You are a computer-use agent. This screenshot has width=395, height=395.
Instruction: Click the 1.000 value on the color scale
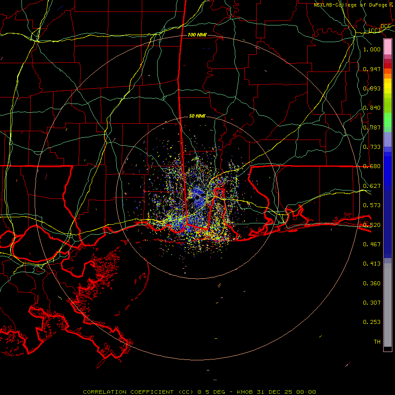372,49
